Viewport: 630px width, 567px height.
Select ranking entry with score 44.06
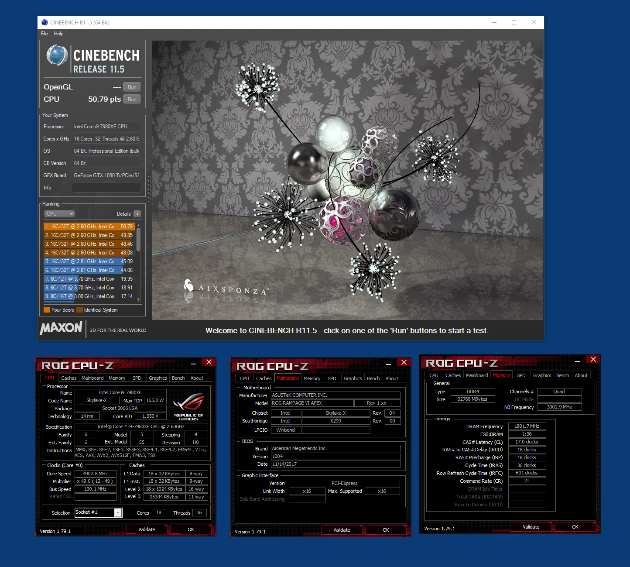89,270
